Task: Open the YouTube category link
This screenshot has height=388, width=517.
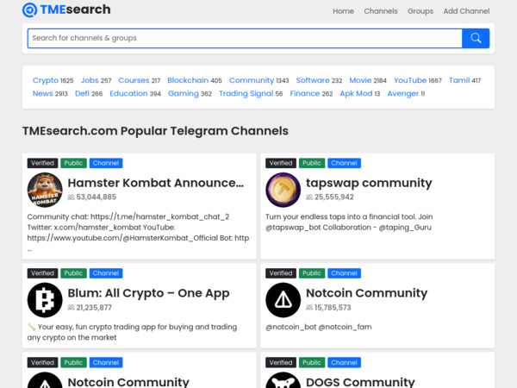Action: coord(410,80)
